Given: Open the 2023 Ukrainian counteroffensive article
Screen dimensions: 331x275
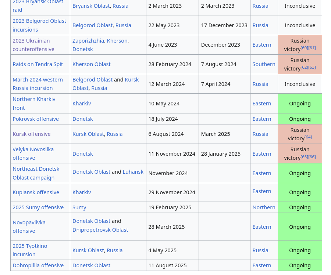Looking at the screenshot, I should 33,45.
